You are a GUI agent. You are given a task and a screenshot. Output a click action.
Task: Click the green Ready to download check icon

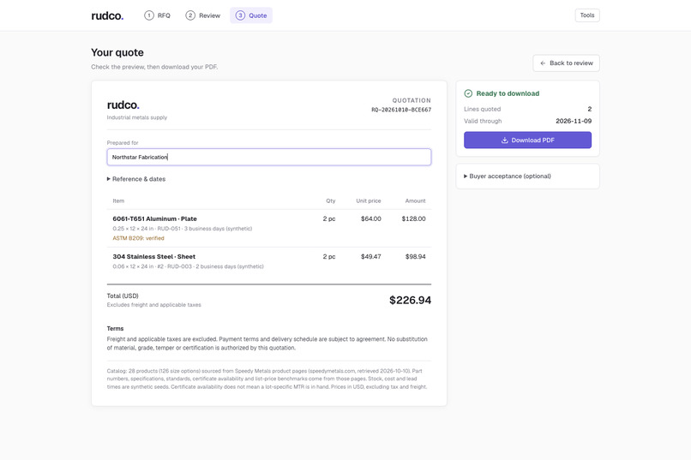(x=468, y=93)
